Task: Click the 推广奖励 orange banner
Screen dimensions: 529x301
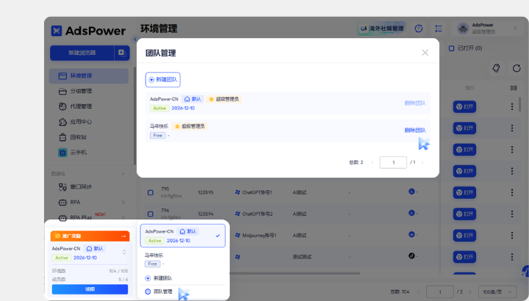Action: tap(90, 236)
